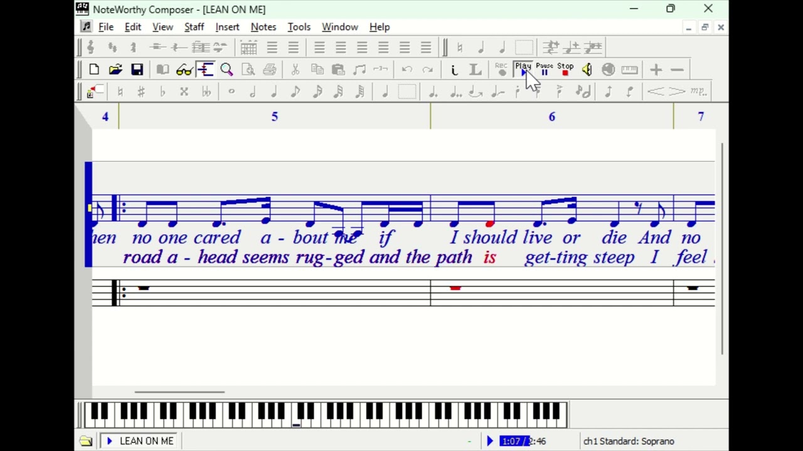The image size is (803, 451).
Task: Select half note duration
Action: click(253, 92)
